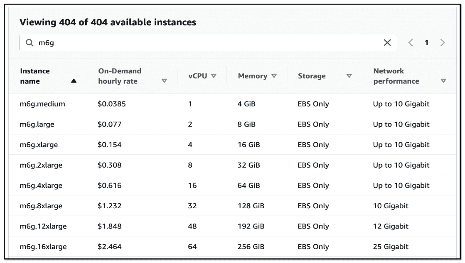Click the $0.0385 hourly rate
The width and height of the screenshot is (465, 263).
coord(112,104)
